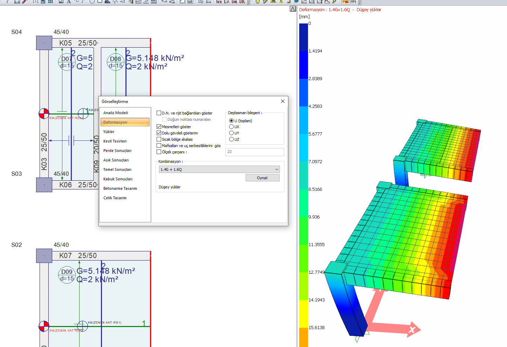Open Perde Sonuçları section

point(125,151)
